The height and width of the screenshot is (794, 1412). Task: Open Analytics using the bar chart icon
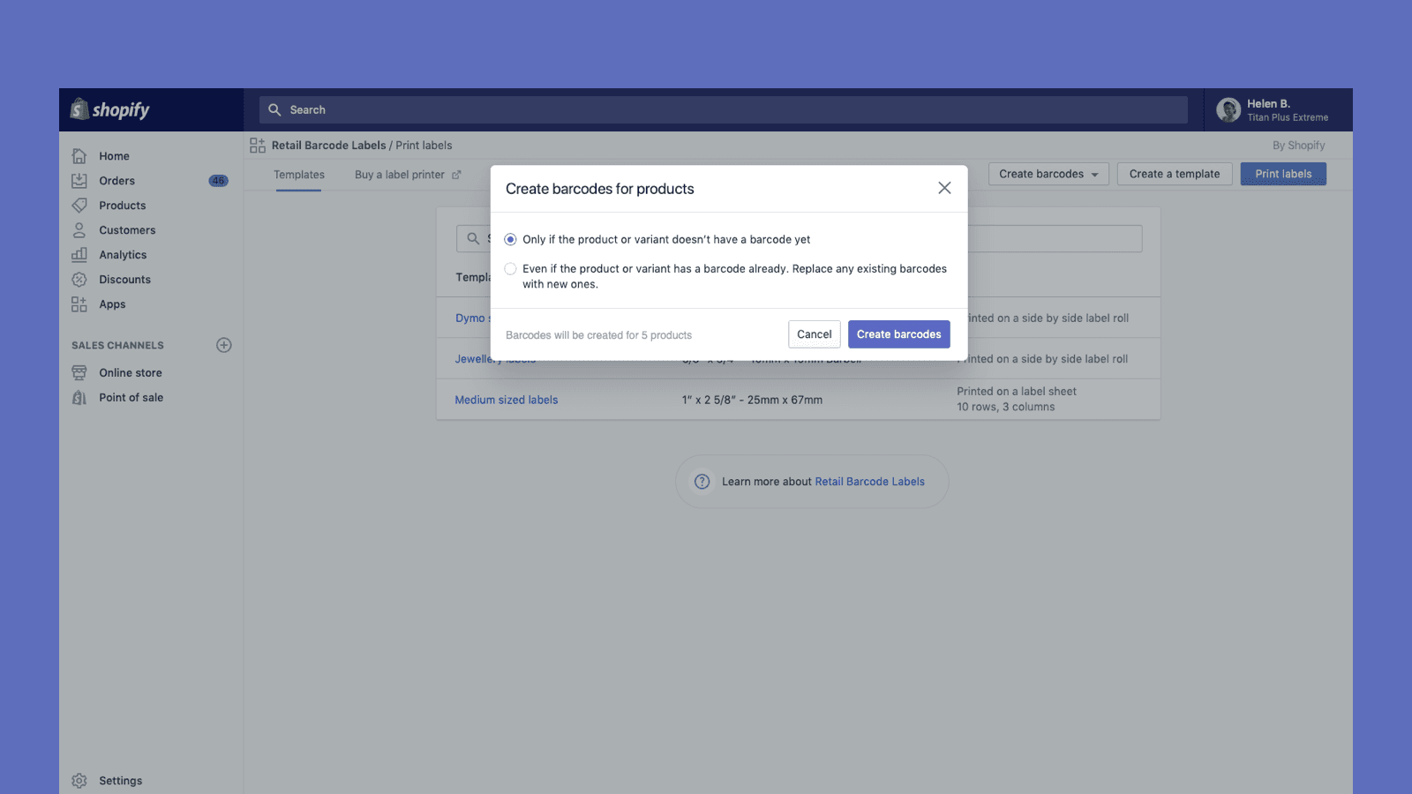(x=79, y=255)
